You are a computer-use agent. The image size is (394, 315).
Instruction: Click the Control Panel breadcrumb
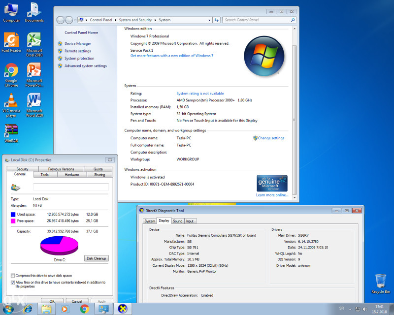tap(101, 20)
